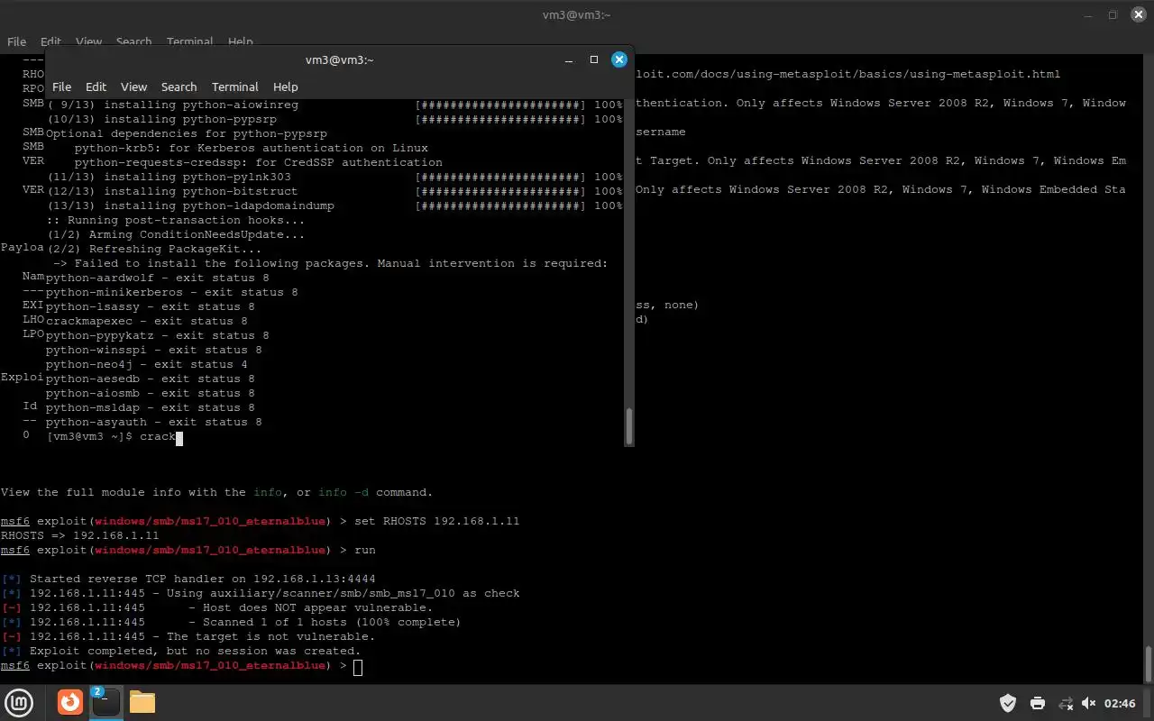Open Help menu of background terminal
The width and height of the screenshot is (1154, 721).
click(x=240, y=41)
